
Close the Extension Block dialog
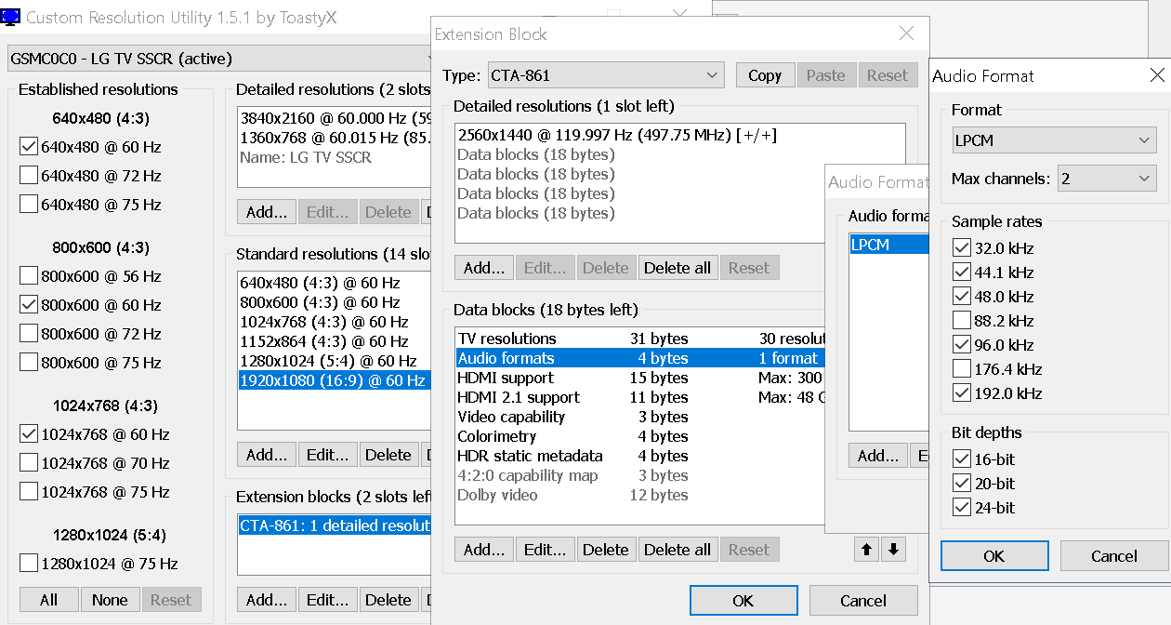click(906, 34)
